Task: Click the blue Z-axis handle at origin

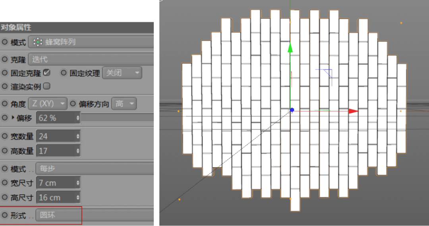Action: [292, 110]
